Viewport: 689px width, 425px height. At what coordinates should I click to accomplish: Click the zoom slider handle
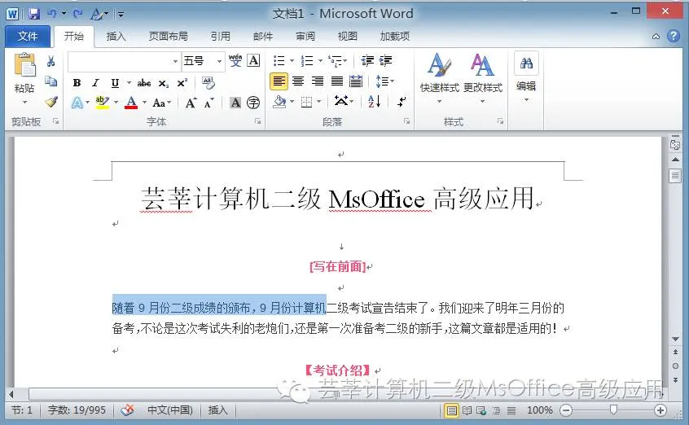pos(613,410)
